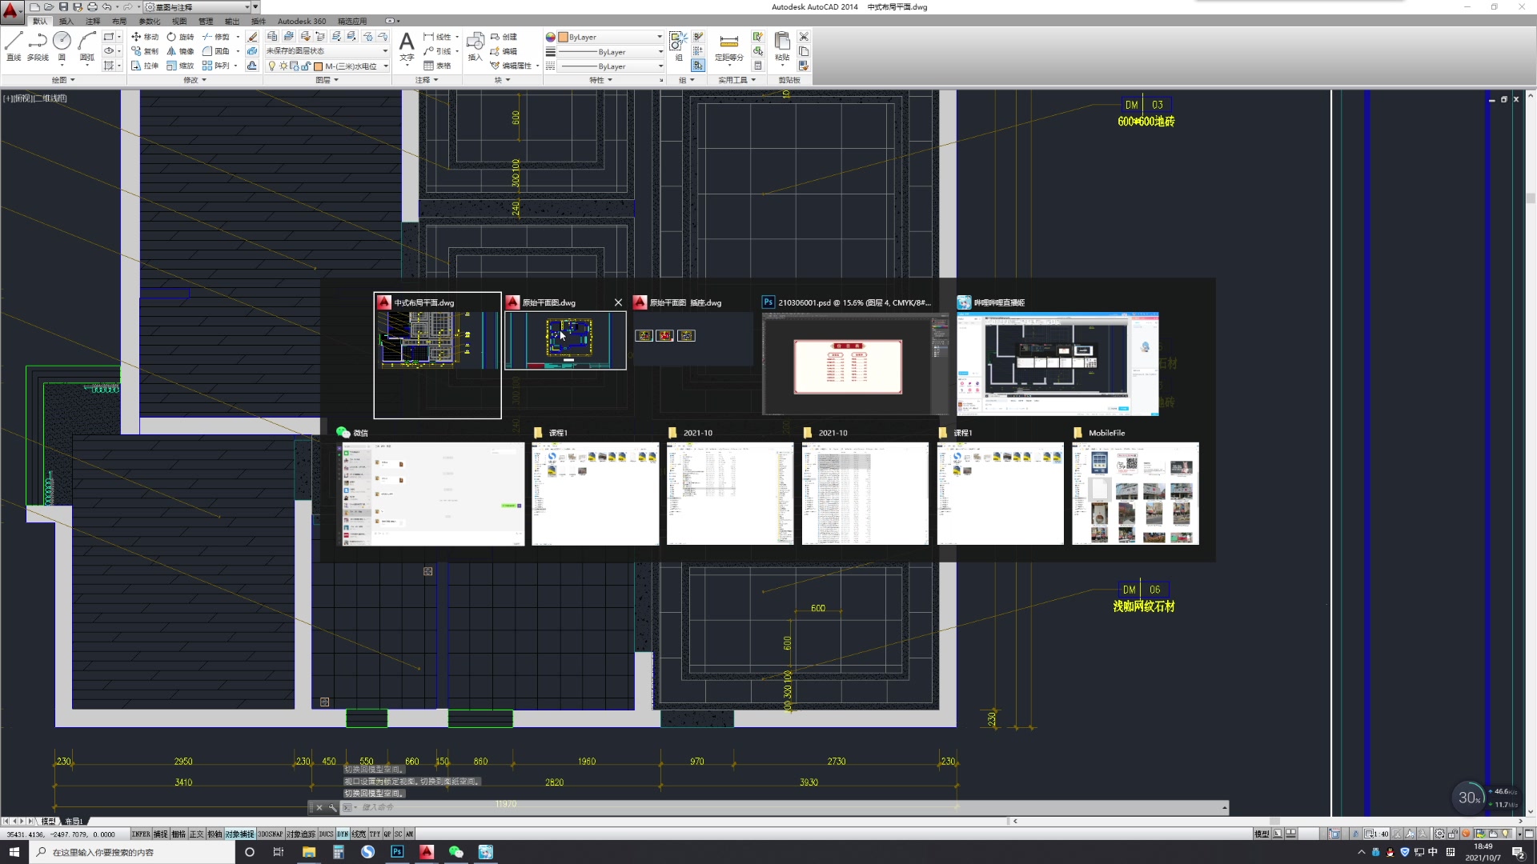Toggle Lineweight (线宽) display in the status bar

click(359, 834)
